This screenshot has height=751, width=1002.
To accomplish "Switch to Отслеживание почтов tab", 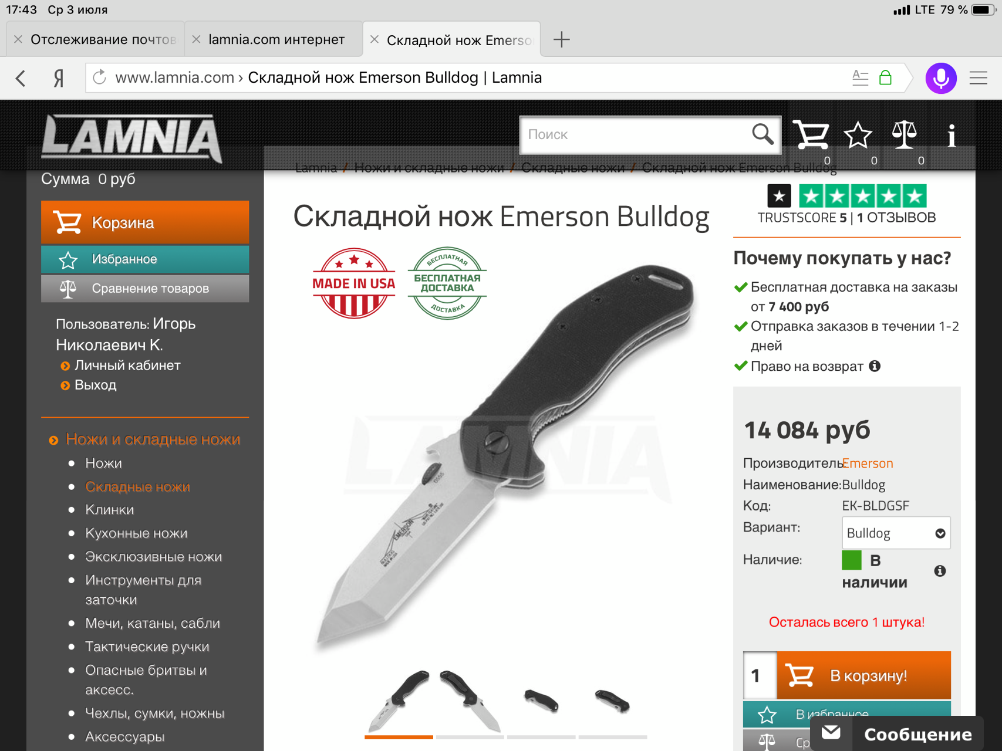I will (103, 39).
